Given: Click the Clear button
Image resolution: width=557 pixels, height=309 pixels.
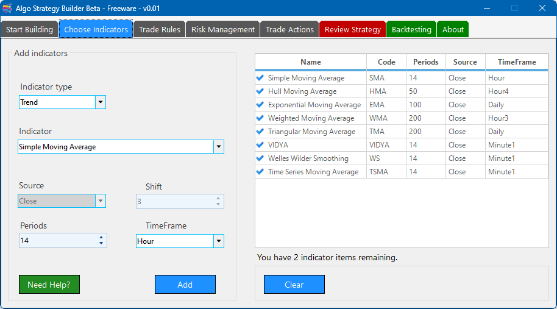Looking at the screenshot, I should [x=294, y=285].
